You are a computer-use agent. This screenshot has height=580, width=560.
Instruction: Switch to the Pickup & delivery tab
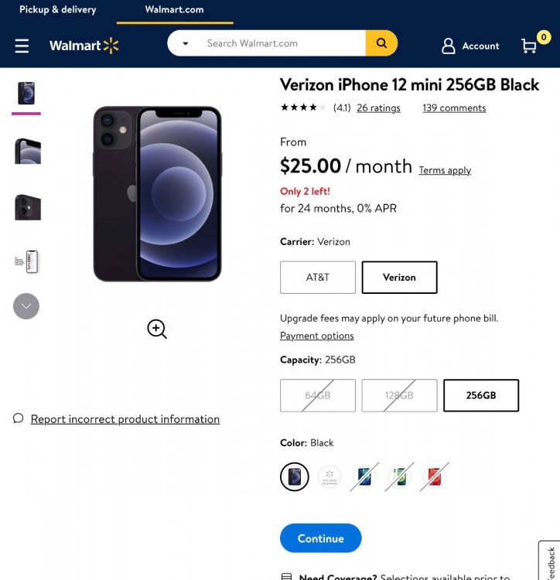58,10
